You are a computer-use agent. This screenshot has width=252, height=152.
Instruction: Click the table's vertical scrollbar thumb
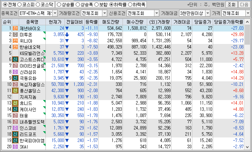247,35
